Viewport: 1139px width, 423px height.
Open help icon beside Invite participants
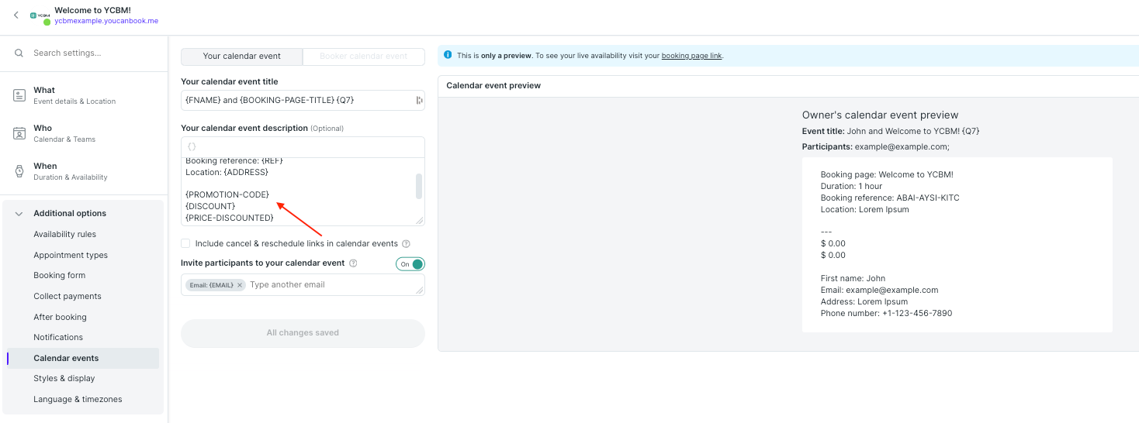coord(353,263)
